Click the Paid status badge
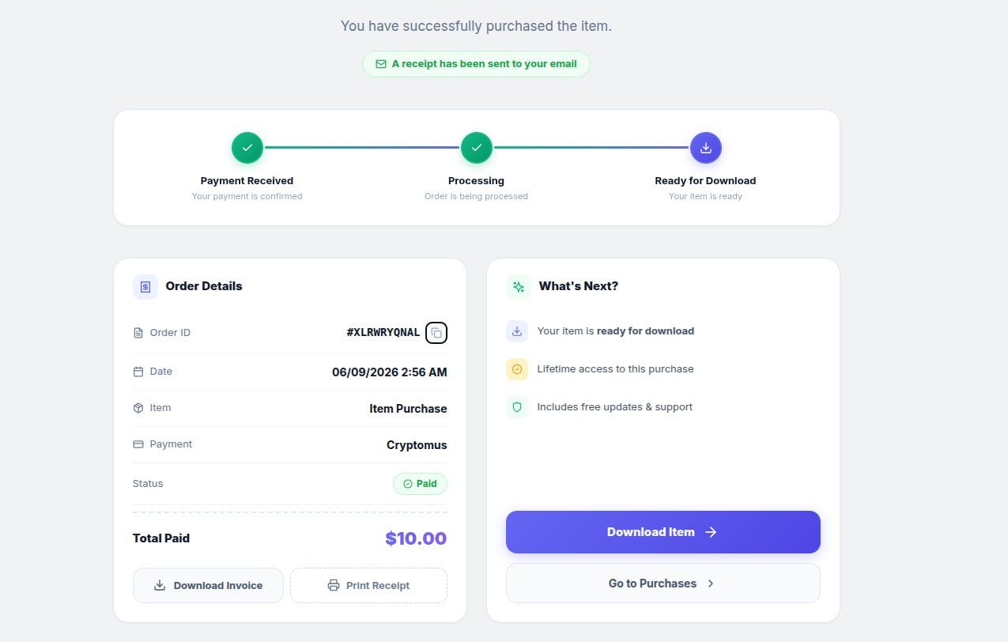Viewport: 1008px width, 642px height. tap(420, 484)
